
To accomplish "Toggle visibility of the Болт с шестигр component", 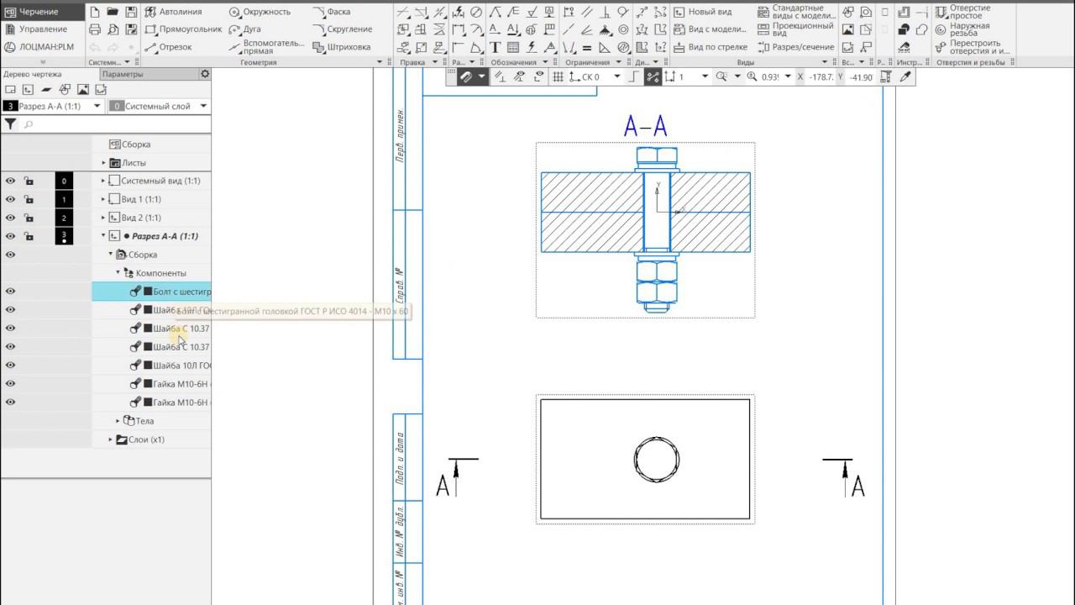I will (11, 292).
